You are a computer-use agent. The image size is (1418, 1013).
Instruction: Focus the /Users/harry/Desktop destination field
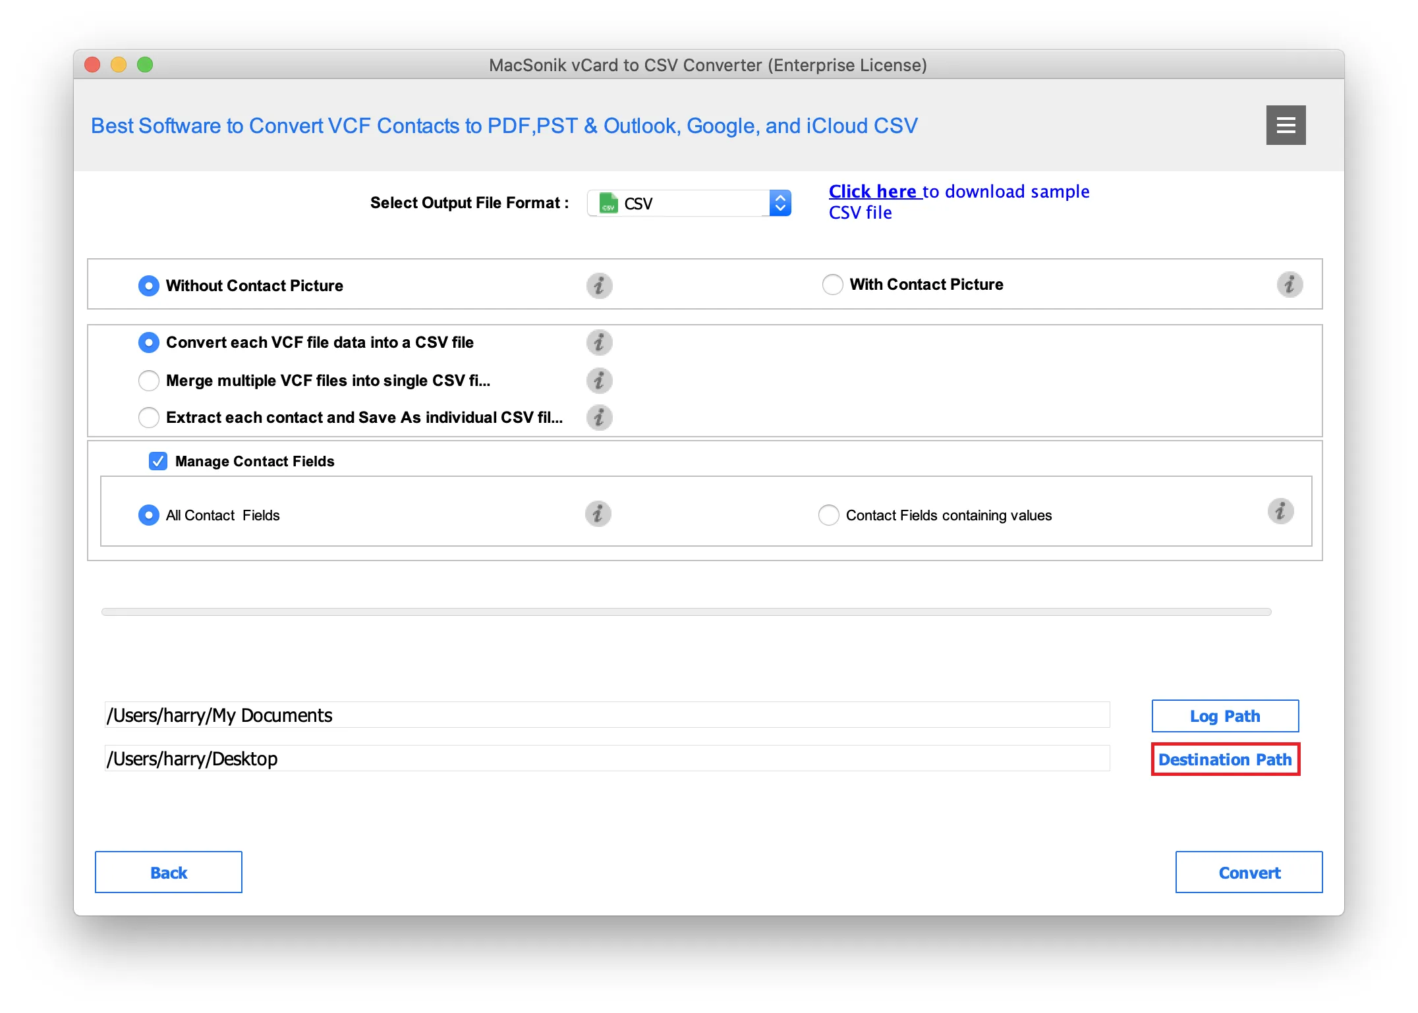point(607,759)
